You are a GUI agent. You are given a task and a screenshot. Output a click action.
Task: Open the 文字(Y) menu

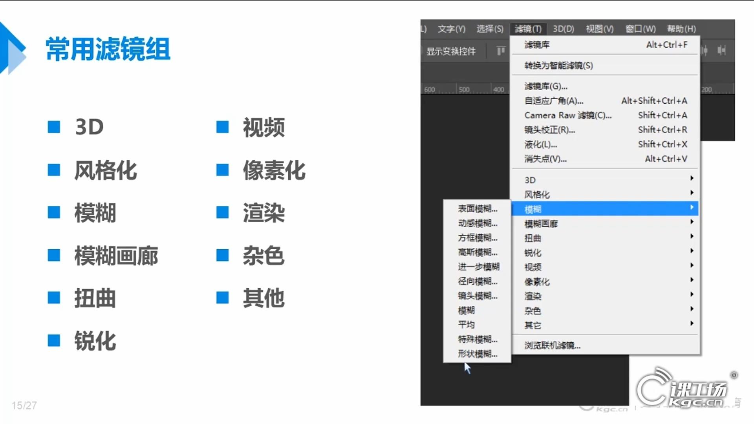tap(451, 29)
